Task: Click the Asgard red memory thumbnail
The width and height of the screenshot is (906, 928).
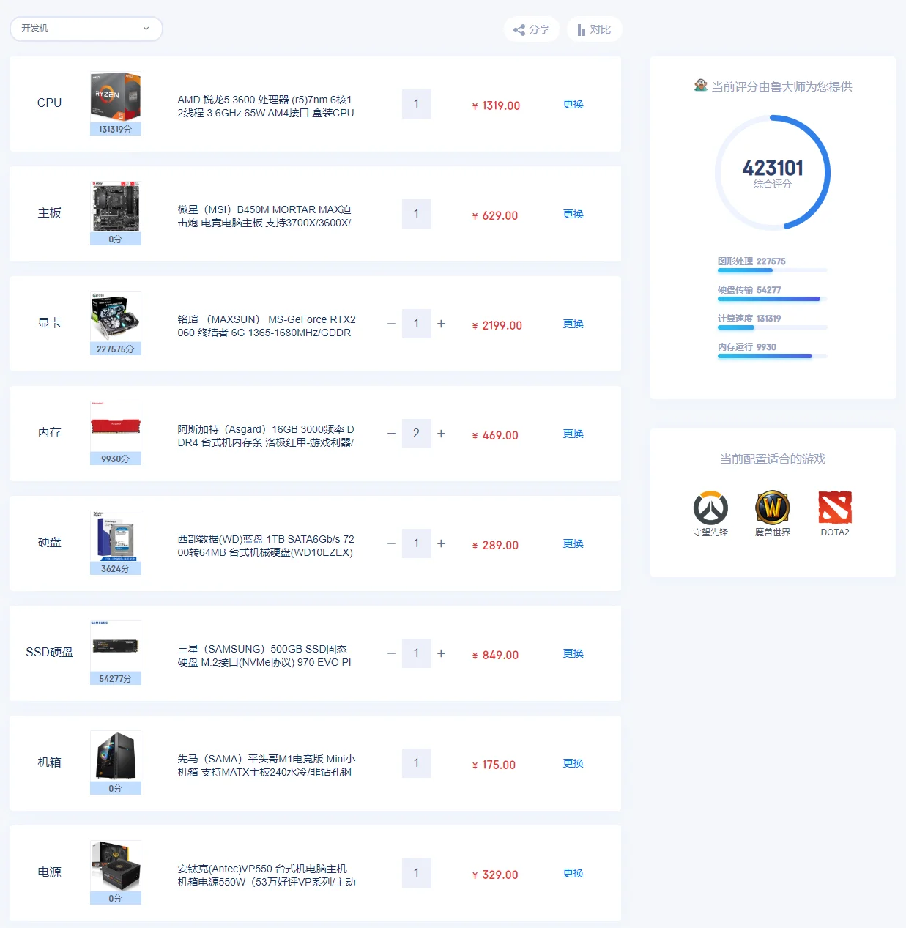Action: click(116, 426)
